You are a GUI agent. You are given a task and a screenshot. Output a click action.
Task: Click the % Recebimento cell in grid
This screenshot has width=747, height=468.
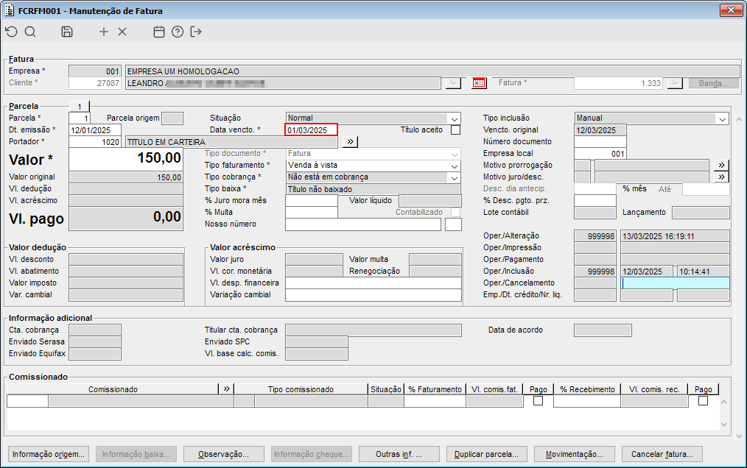pyautogui.click(x=587, y=401)
